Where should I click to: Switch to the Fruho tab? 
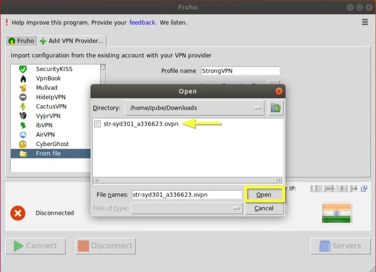click(21, 41)
